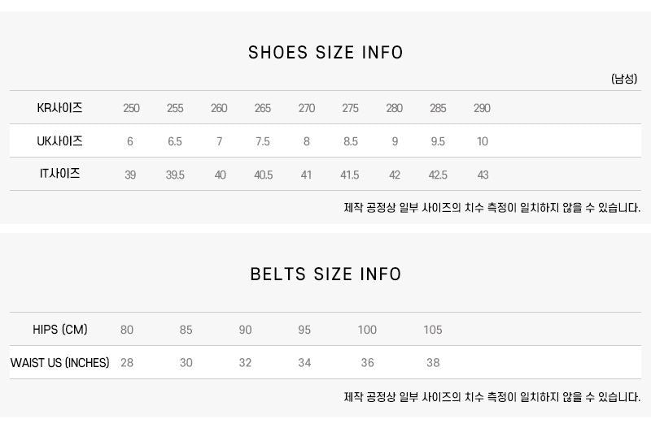
Task: Click the WAIST US (INCHES) label
Action: [x=59, y=363]
